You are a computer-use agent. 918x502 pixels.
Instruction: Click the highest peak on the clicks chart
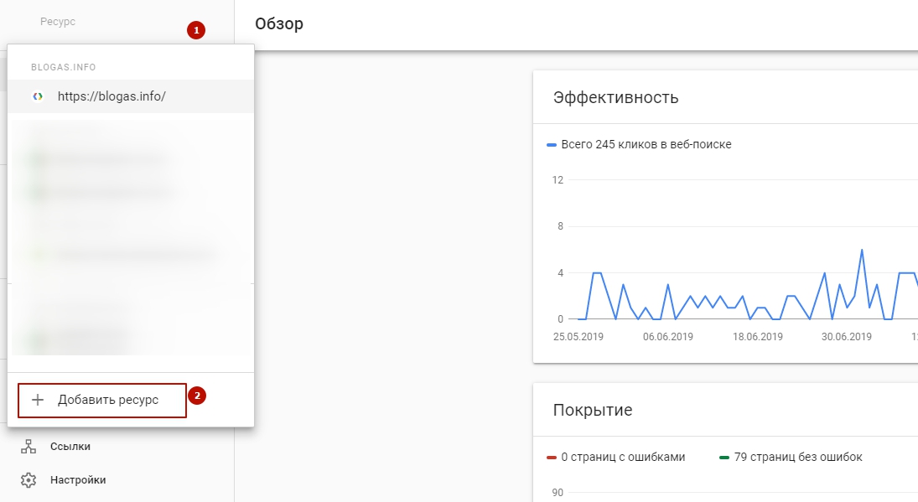pyautogui.click(x=861, y=250)
